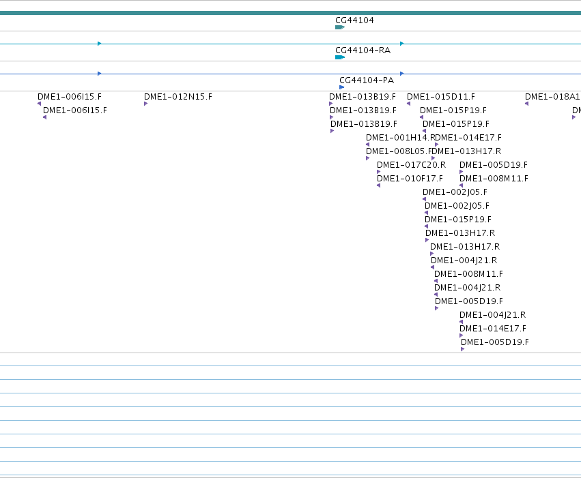Select DME1-013H17.R label next to DME1-008L05.F
581x478 pixels.
pyautogui.click(x=466, y=151)
